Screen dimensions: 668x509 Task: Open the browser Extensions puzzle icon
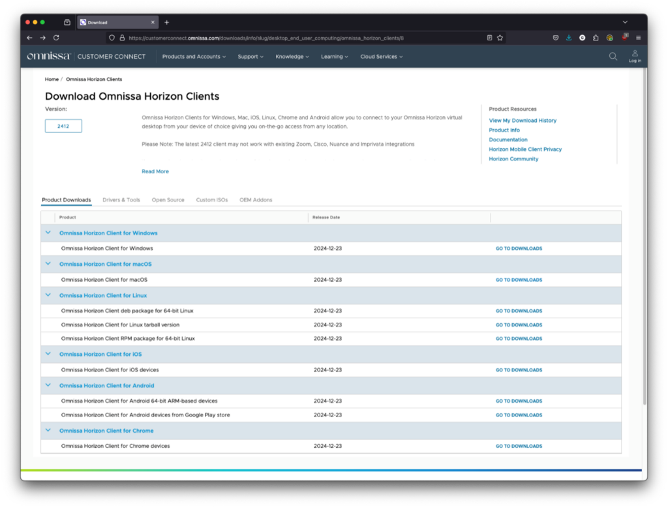[595, 37]
